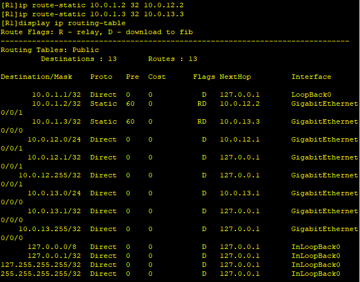Click the command 'ip route-static 10.0.1.2 32 10.0.12.2'

pos(101,5)
